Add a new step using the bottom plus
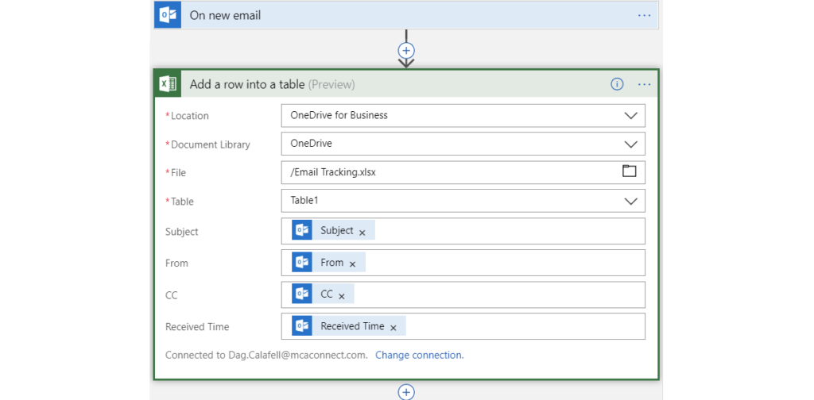This screenshot has width=814, height=400. coord(406,392)
